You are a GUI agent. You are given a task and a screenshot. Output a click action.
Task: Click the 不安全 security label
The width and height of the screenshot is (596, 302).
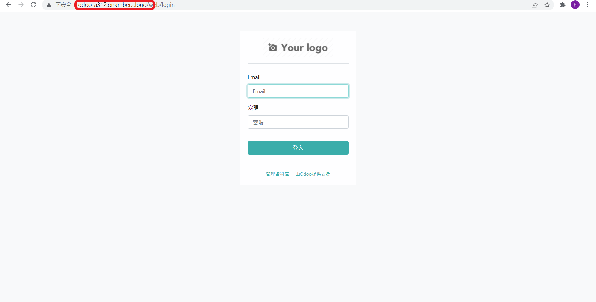coord(63,5)
